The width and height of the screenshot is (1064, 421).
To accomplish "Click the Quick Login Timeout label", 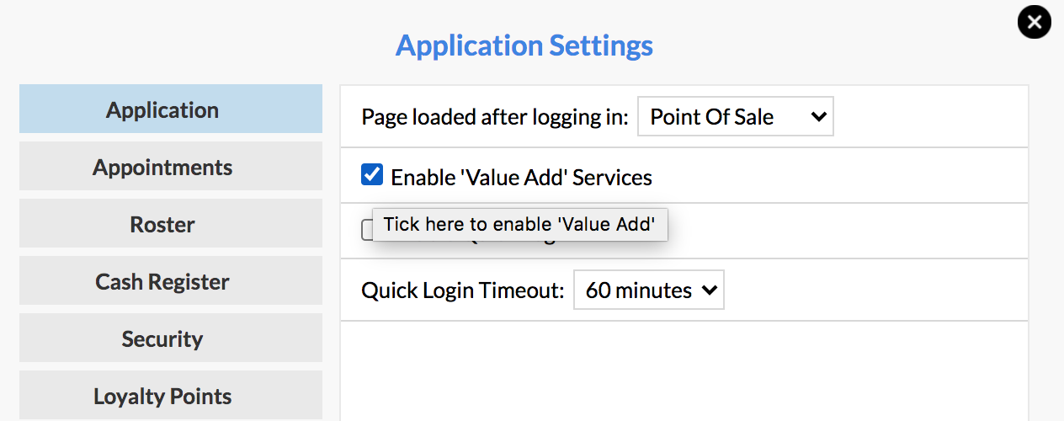I will coord(463,290).
